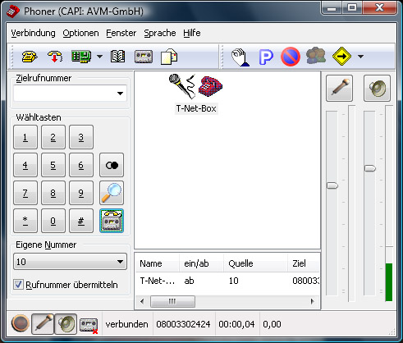Open the Verbindung menu
Screen dimensions: 403x343
[33, 33]
